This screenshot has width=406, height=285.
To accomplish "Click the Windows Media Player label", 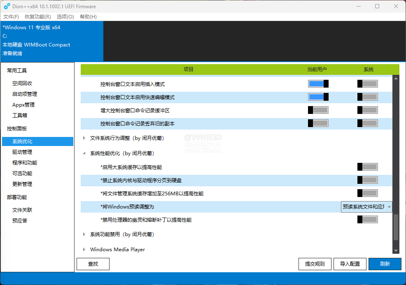I will click(117, 250).
